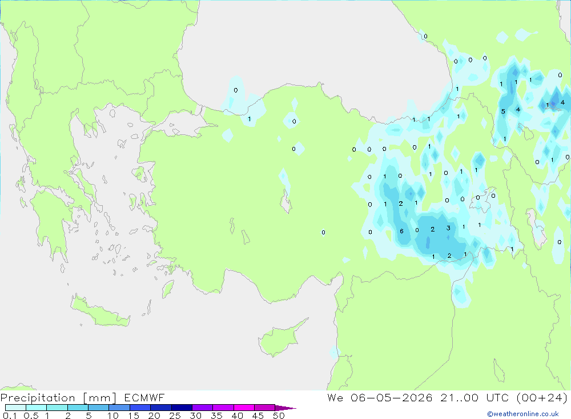Click the 25–30 mm navy legend swatch

(182, 408)
